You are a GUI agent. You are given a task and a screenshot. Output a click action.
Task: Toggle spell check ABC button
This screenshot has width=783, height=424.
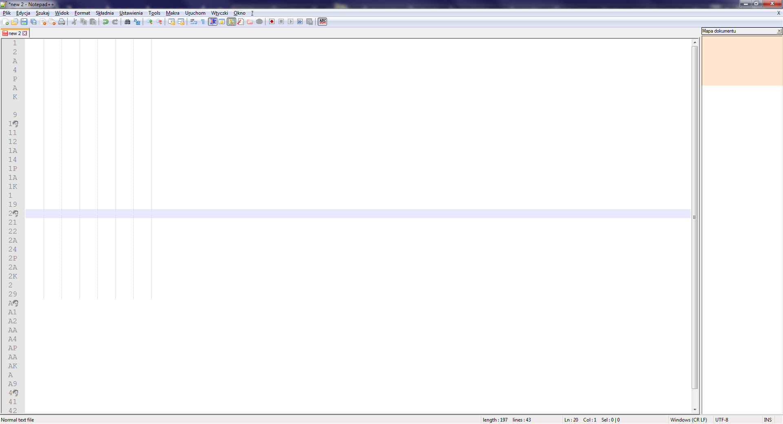point(323,22)
